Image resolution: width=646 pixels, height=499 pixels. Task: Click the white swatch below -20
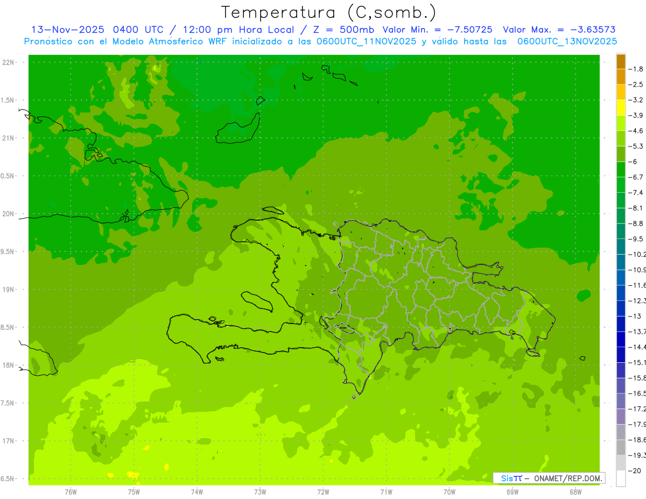pos(621,479)
